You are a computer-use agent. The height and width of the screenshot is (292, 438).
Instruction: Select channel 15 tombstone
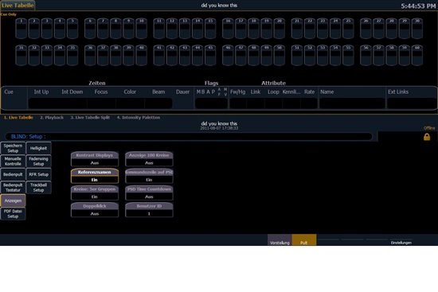(210, 28)
